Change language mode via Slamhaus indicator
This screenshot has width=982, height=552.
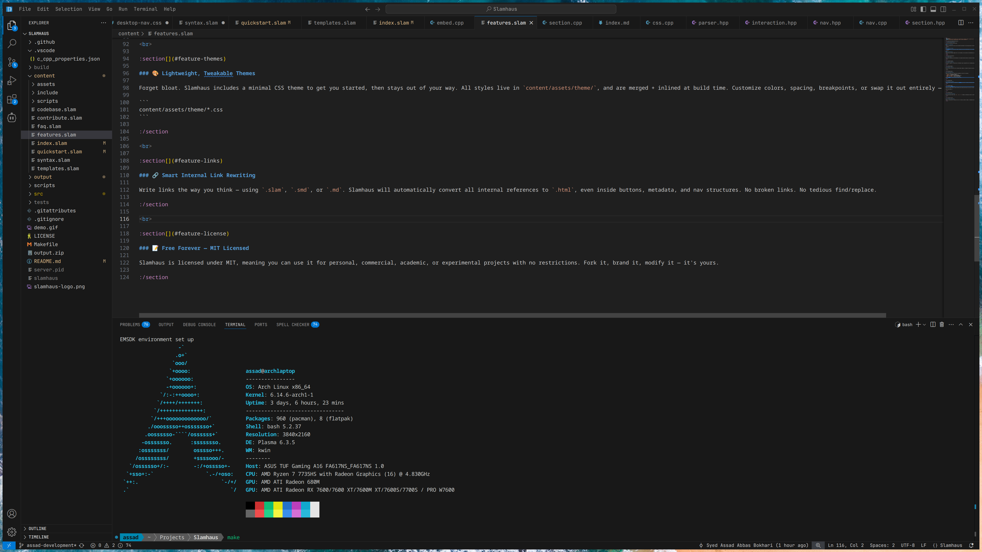click(947, 546)
